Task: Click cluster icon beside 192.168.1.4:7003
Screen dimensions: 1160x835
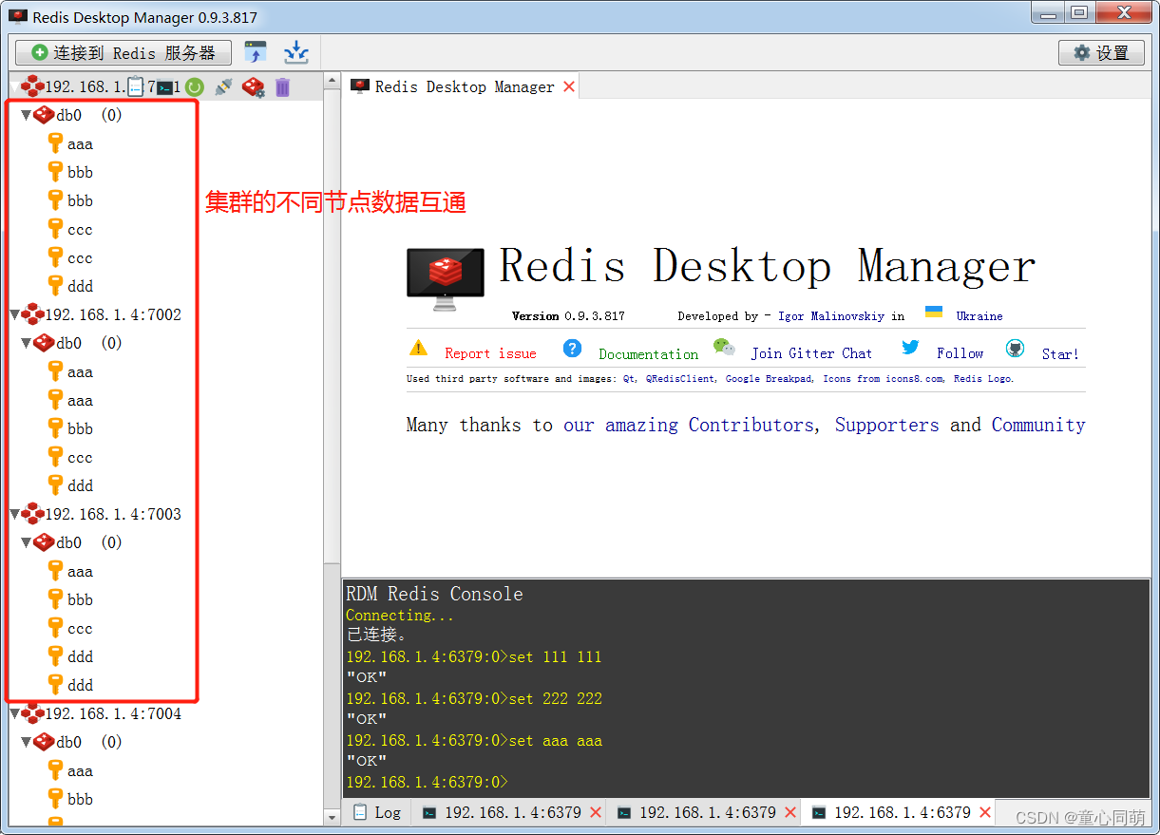Action: 33,514
